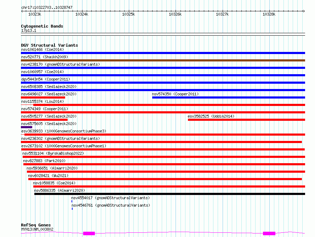
Task: Click the nsv5936651 (Almarri2020) label
Action: coord(52,168)
